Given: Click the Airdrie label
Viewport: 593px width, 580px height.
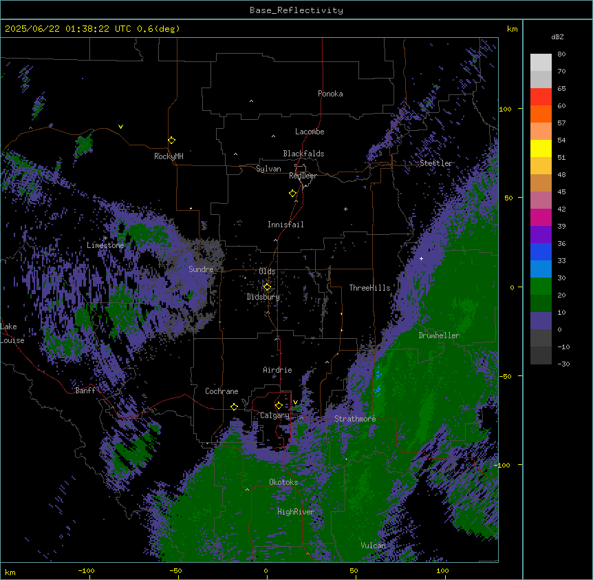Looking at the screenshot, I should pyautogui.click(x=277, y=370).
